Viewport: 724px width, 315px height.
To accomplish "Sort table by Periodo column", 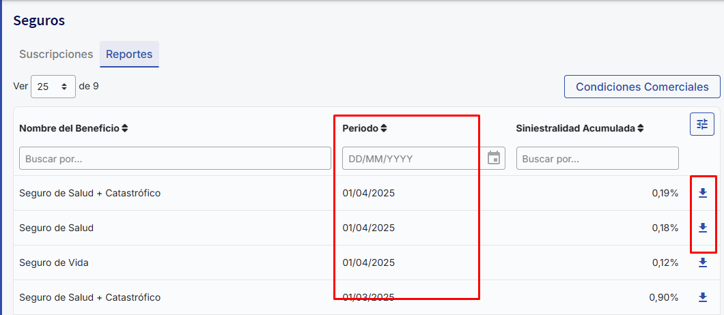I will 384,128.
